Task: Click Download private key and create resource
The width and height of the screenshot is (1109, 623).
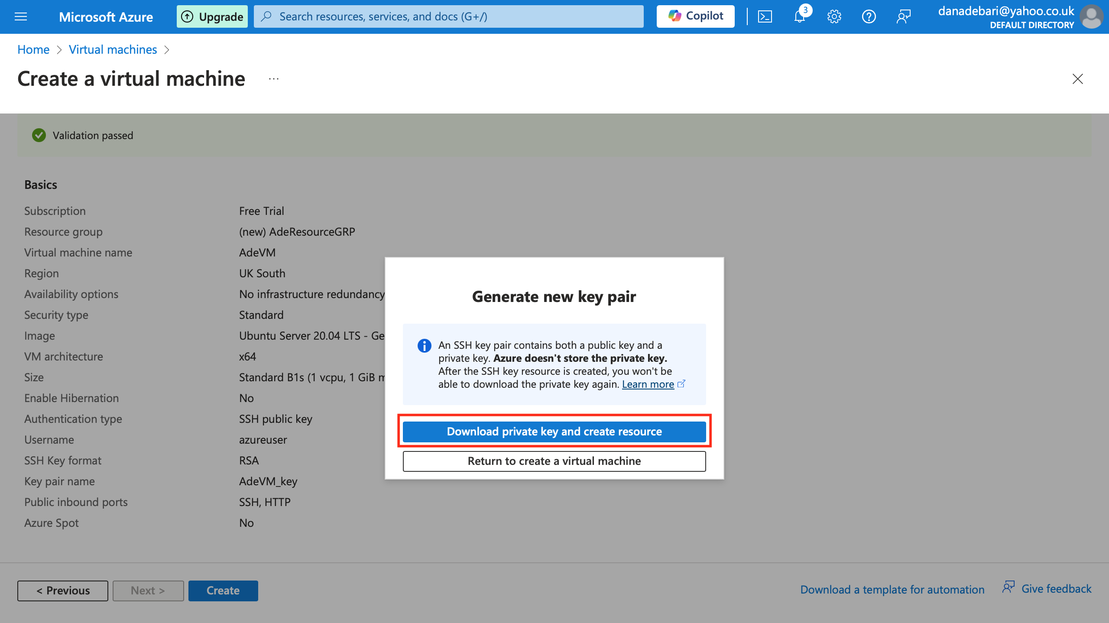Action: point(554,432)
